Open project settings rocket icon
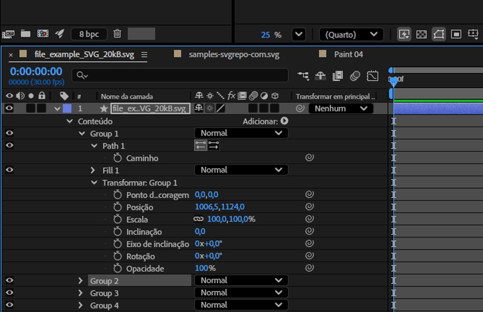The image size is (483, 312). coord(60,34)
